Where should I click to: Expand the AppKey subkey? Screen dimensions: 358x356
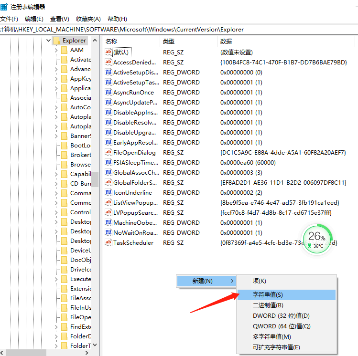[56, 79]
